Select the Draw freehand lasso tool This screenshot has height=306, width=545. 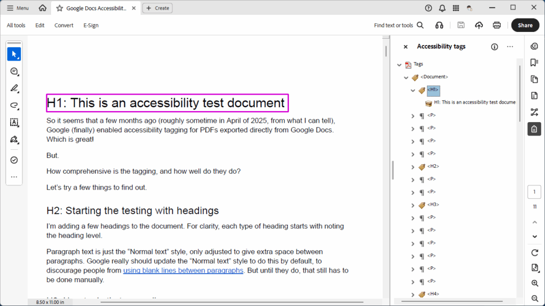coord(14,106)
